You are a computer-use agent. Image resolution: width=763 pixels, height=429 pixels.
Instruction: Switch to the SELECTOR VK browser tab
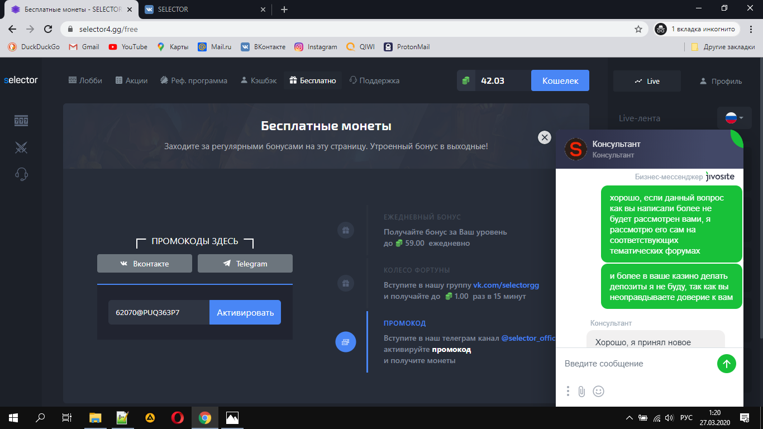(x=204, y=9)
